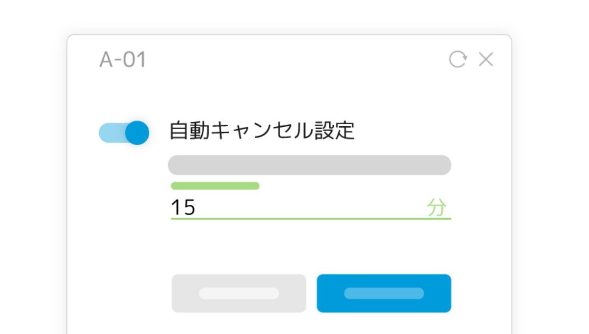
Task: Click the gray secondary button
Action: [x=239, y=293]
